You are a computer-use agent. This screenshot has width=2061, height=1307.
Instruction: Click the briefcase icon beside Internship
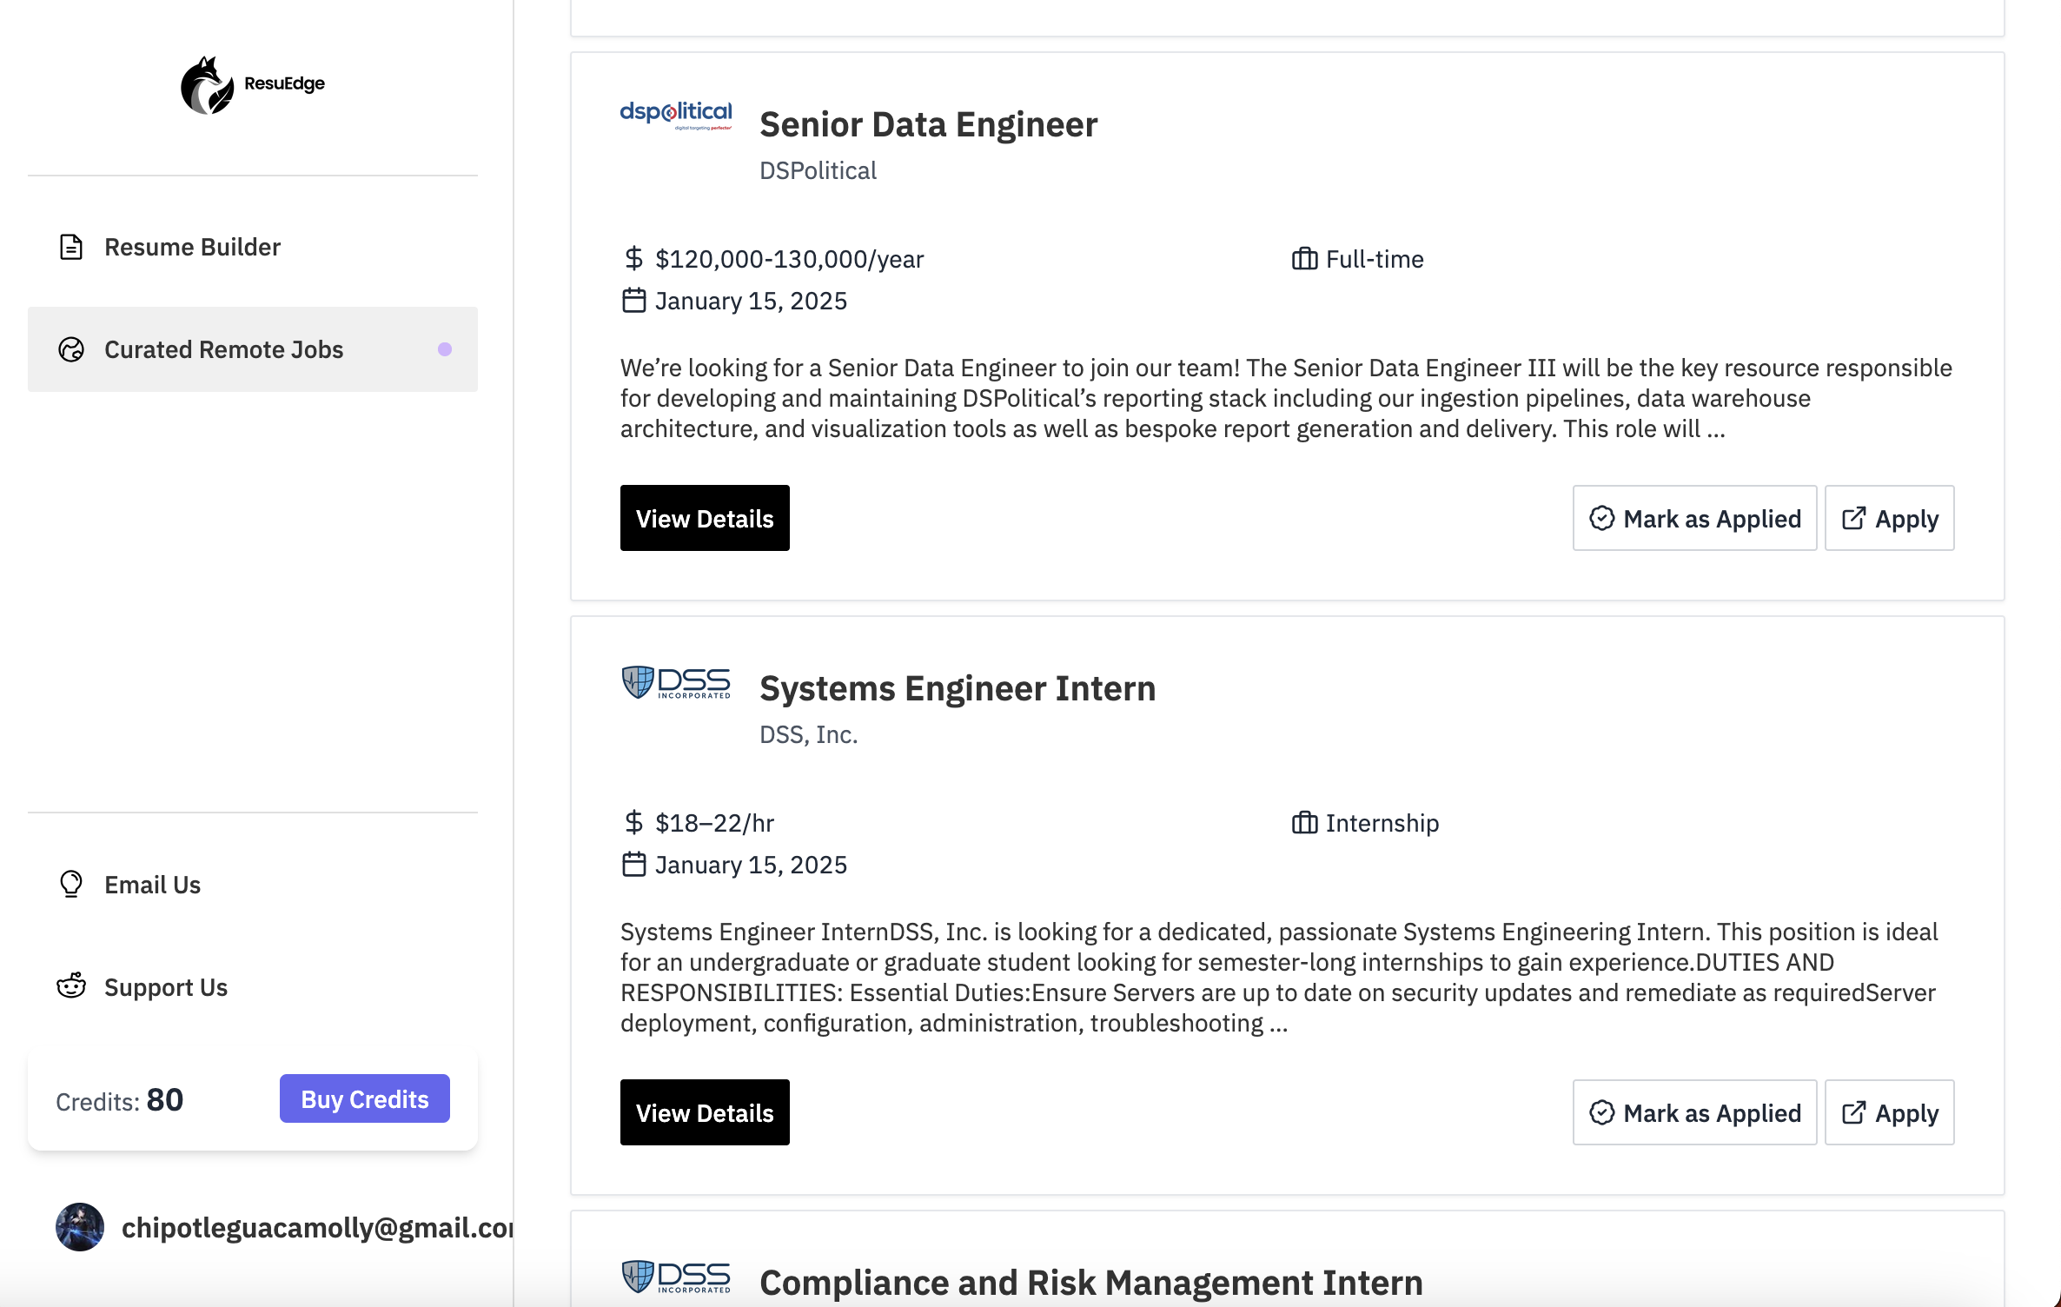(x=1305, y=823)
